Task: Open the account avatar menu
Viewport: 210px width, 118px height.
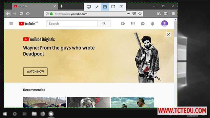Action: pos(164,24)
